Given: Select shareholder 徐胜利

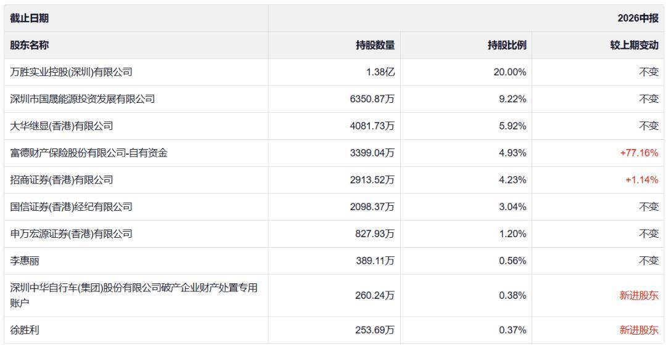Looking at the screenshot, I should tap(25, 330).
